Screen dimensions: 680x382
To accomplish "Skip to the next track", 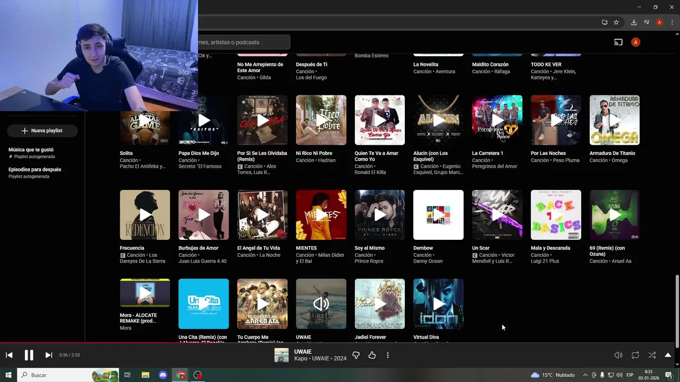I will coord(48,355).
